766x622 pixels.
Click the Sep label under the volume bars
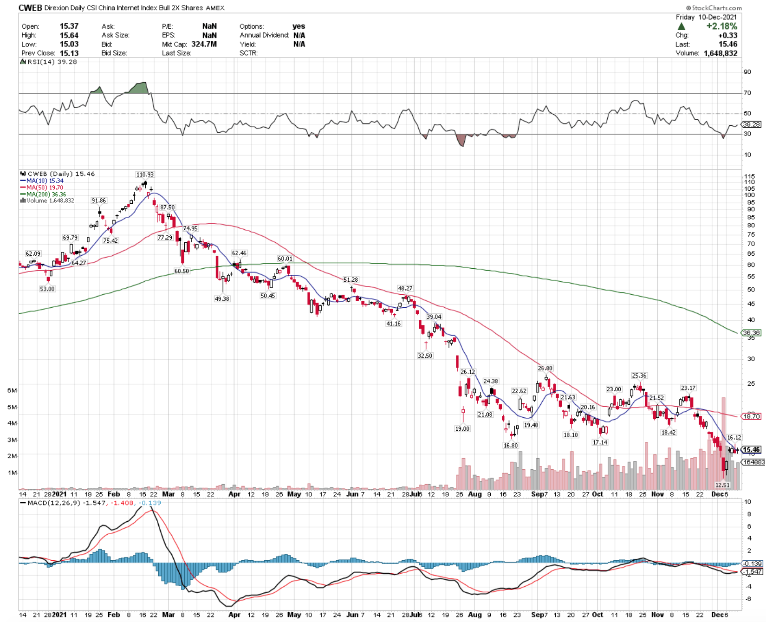pos(537,494)
